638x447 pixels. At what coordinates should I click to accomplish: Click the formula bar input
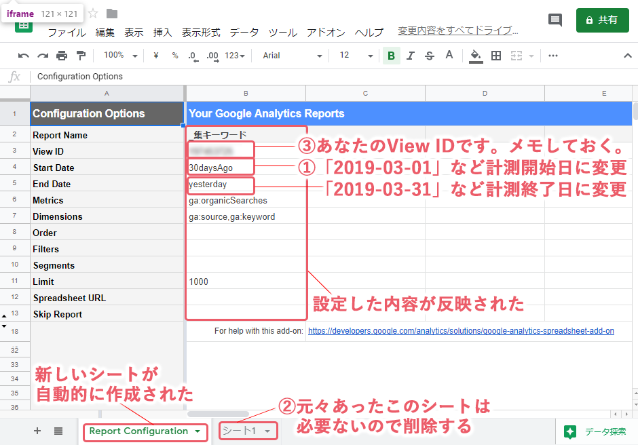334,77
